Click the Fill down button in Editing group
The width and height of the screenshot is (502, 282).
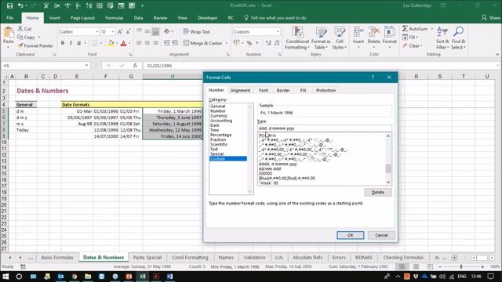[410, 37]
